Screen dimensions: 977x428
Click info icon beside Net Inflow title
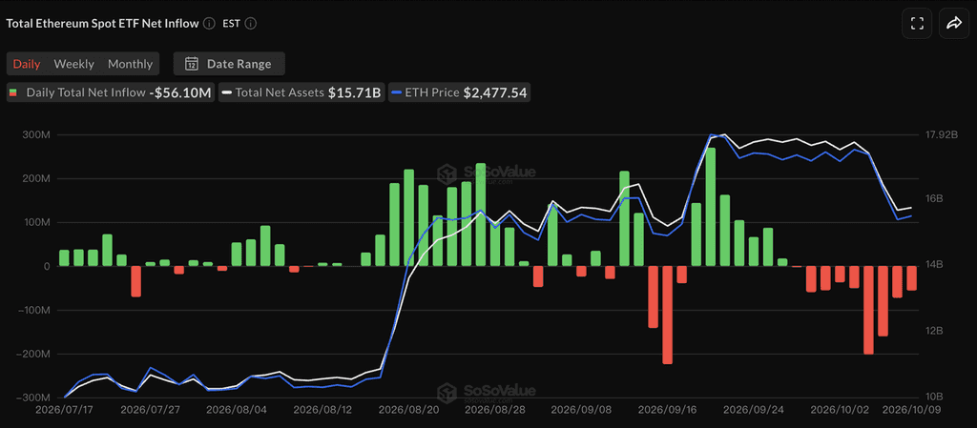[x=209, y=24]
